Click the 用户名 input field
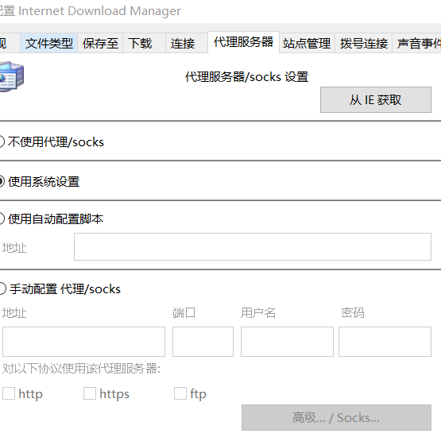This screenshot has width=441, height=445. click(x=287, y=342)
